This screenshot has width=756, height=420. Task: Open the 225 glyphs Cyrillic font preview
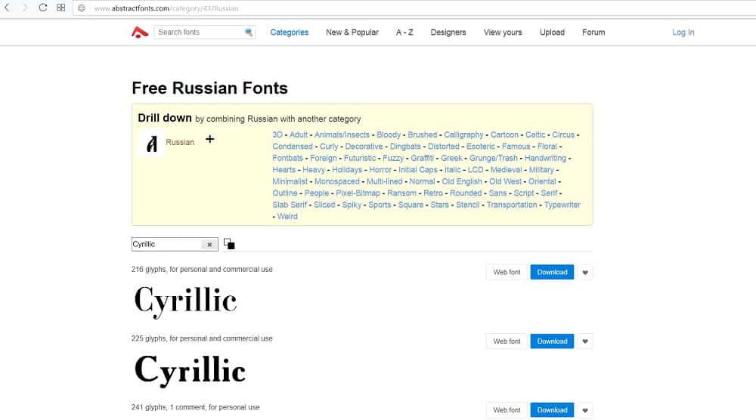[x=190, y=370]
